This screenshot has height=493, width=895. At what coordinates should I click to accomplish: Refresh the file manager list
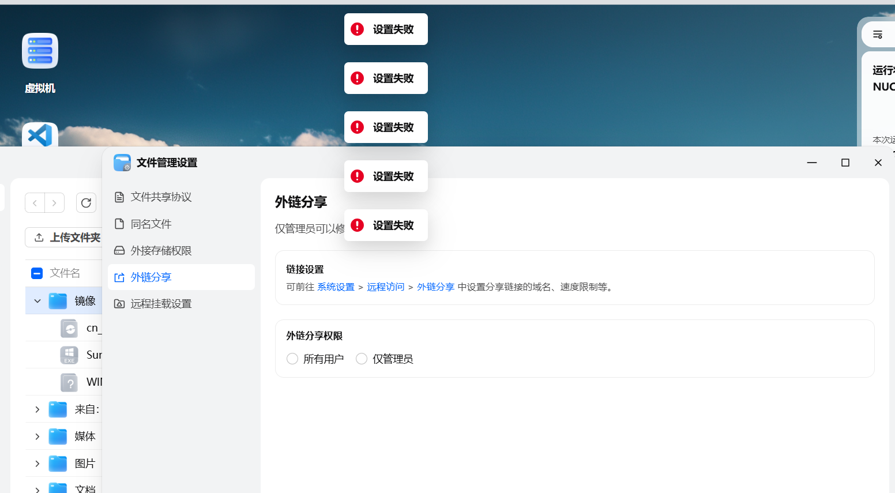(x=86, y=203)
